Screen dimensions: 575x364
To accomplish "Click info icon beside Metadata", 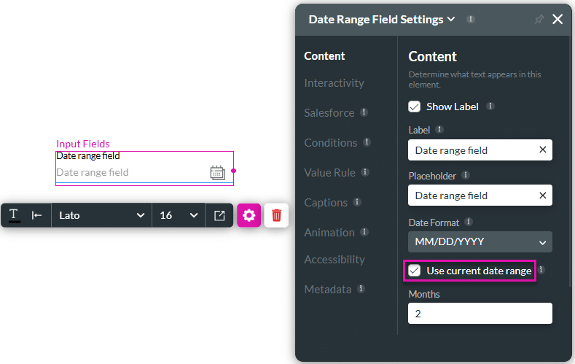I will [x=361, y=289].
